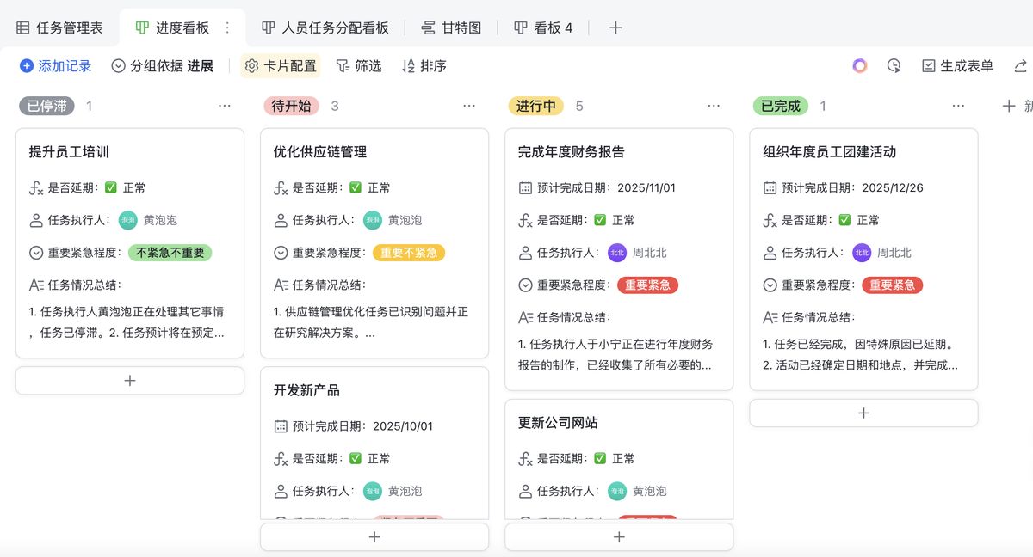Switch to the 甘特图 tab
This screenshot has height=557, width=1033.
pyautogui.click(x=451, y=28)
